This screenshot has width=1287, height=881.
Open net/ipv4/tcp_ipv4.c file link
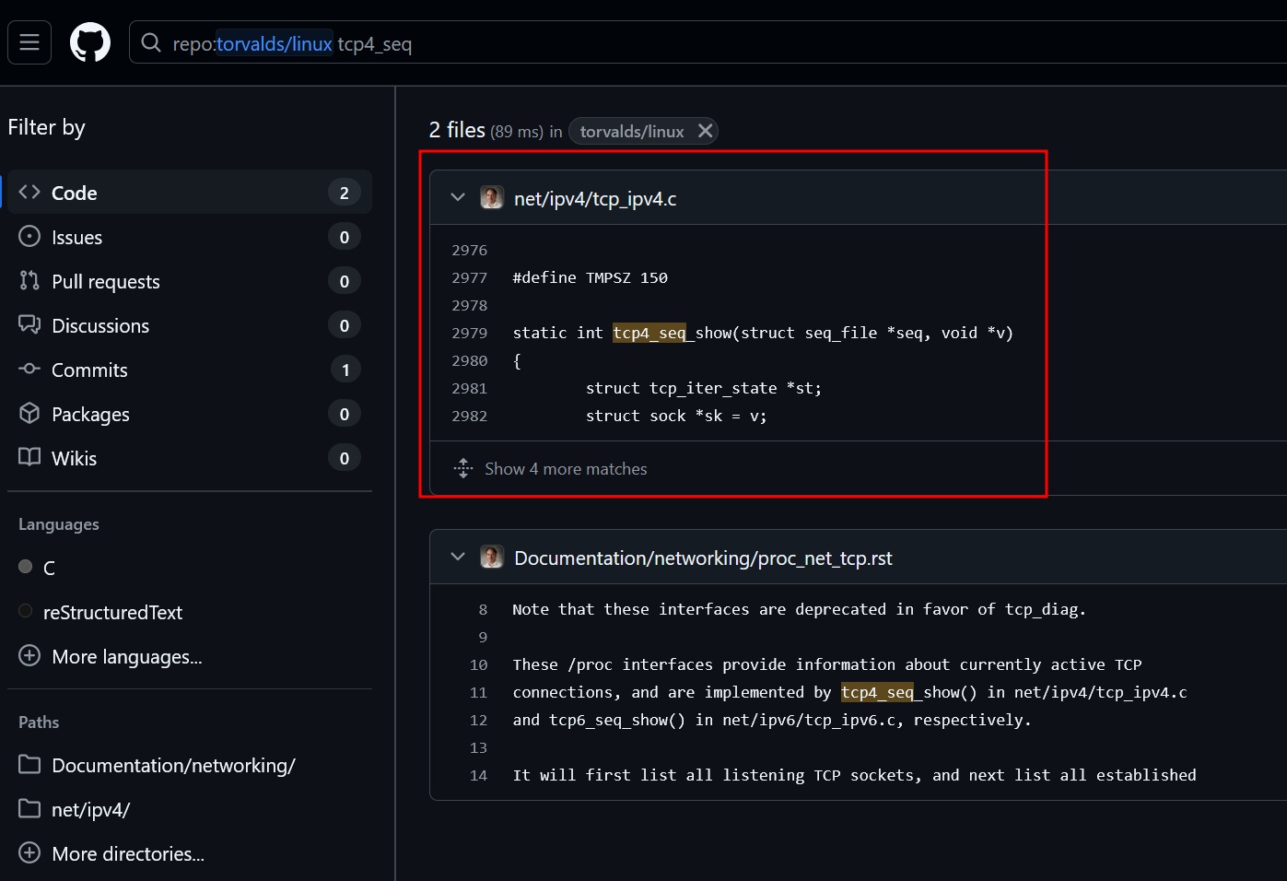(595, 198)
